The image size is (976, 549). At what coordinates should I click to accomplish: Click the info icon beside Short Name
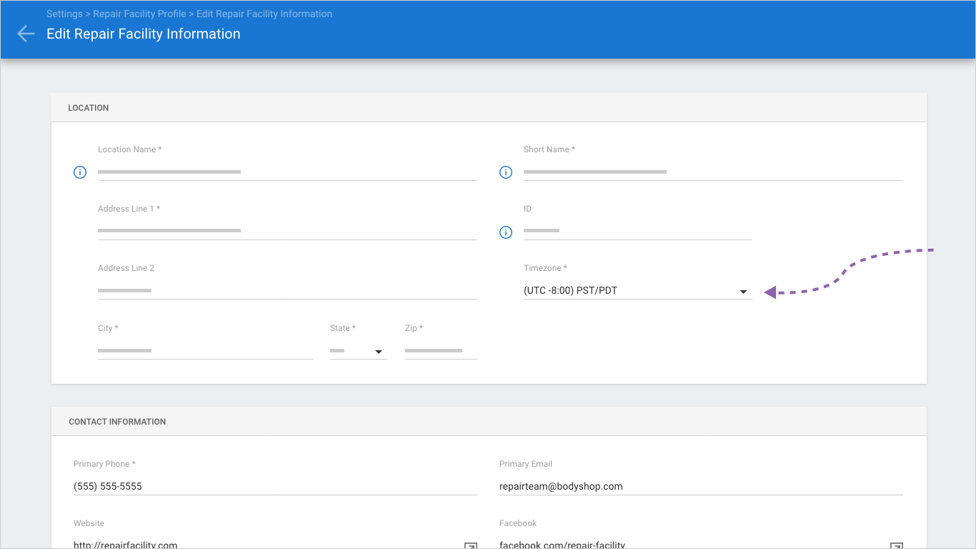506,172
